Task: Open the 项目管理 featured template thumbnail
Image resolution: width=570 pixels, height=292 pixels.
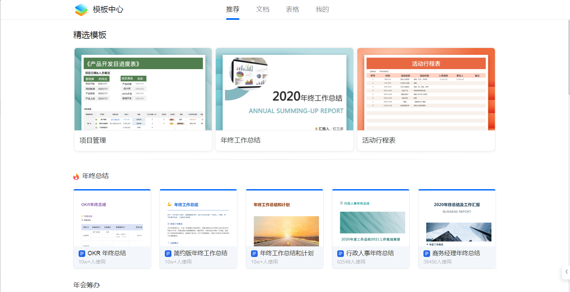Action: coord(143,89)
